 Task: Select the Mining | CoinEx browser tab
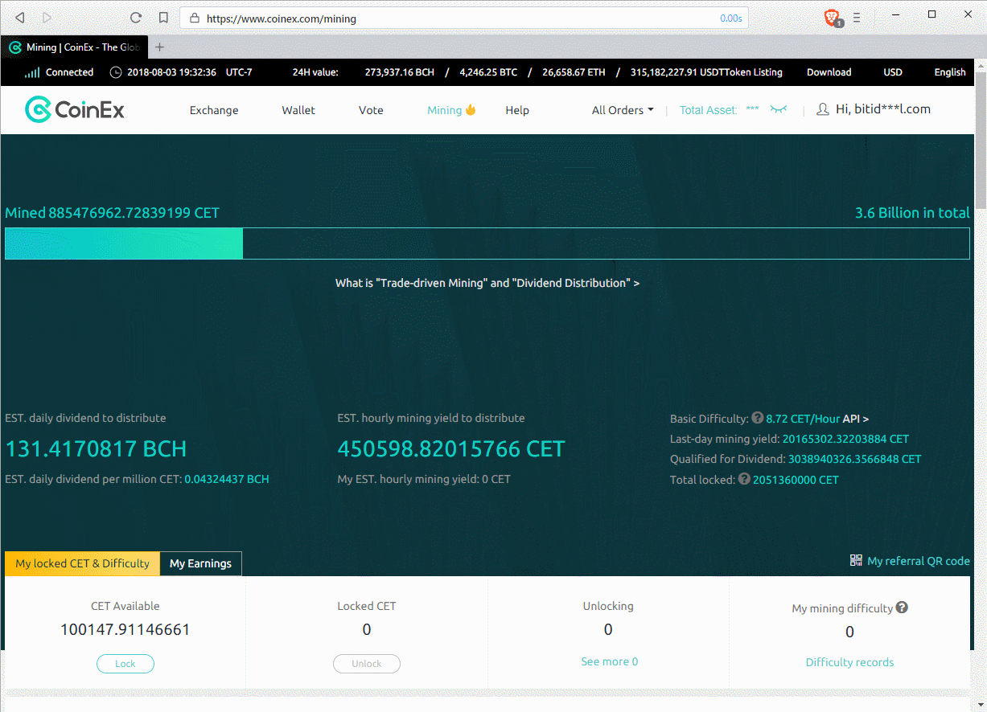(74, 47)
